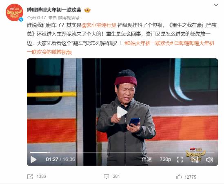224x184 pixels.
Task: Click the account avatar image
Action: coord(14,12)
